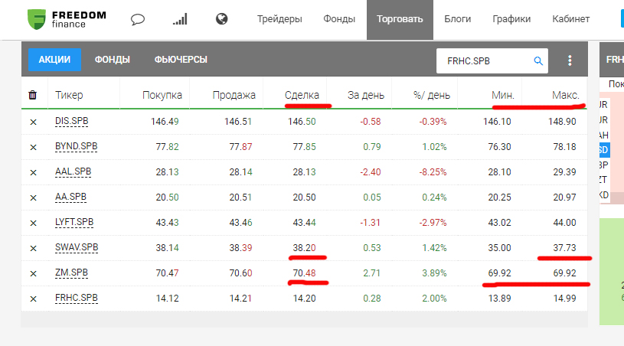Click the search magnifier icon
The image size is (624, 346).
click(538, 60)
